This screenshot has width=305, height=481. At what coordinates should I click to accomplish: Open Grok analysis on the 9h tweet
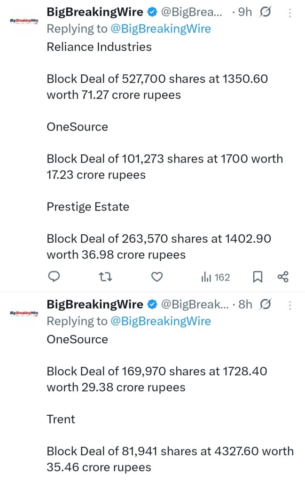[x=266, y=12]
